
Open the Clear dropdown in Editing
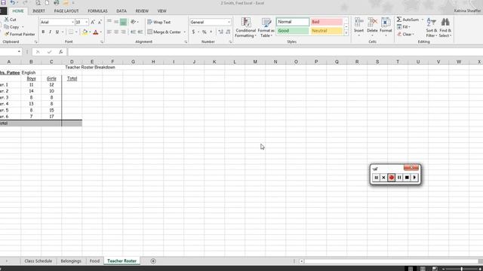click(405, 34)
